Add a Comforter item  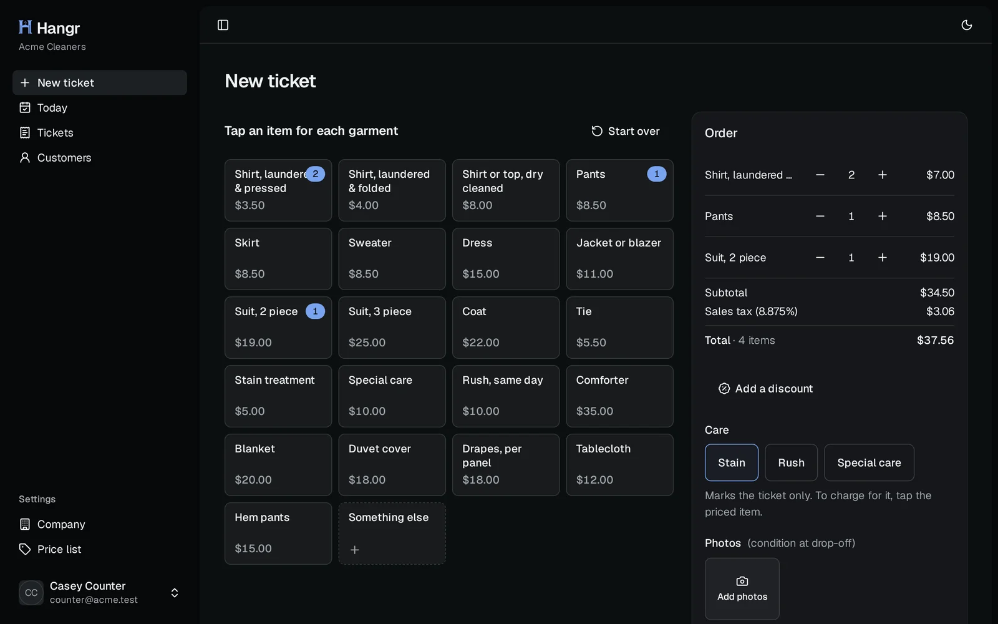619,396
